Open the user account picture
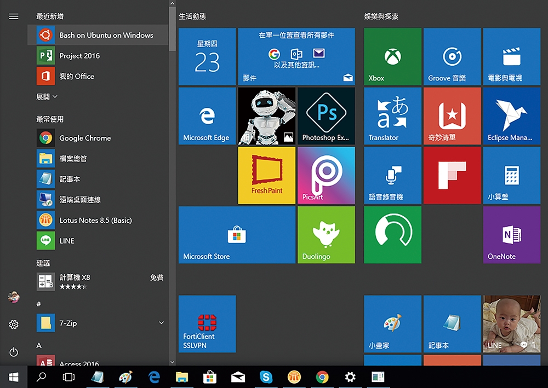This screenshot has height=388, width=548. [x=14, y=297]
